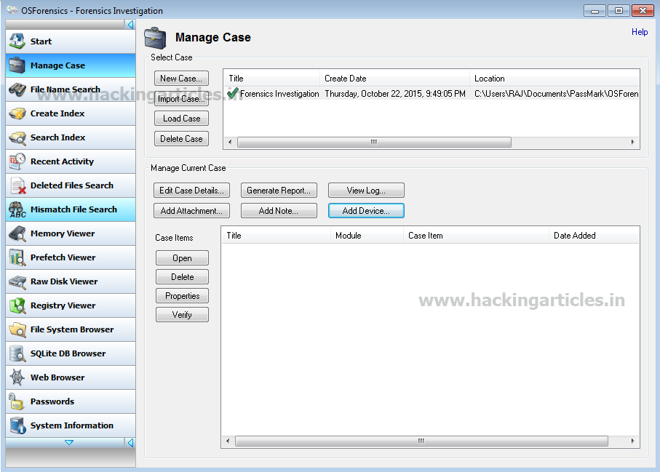The height and width of the screenshot is (472, 660).
Task: Click Generate Report button
Action: 279,190
